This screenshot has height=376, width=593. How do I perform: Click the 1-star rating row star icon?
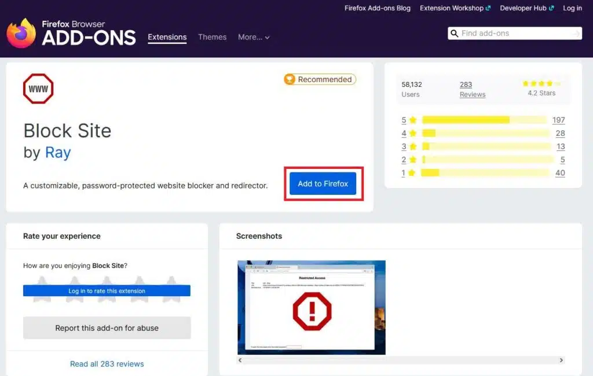click(x=412, y=173)
